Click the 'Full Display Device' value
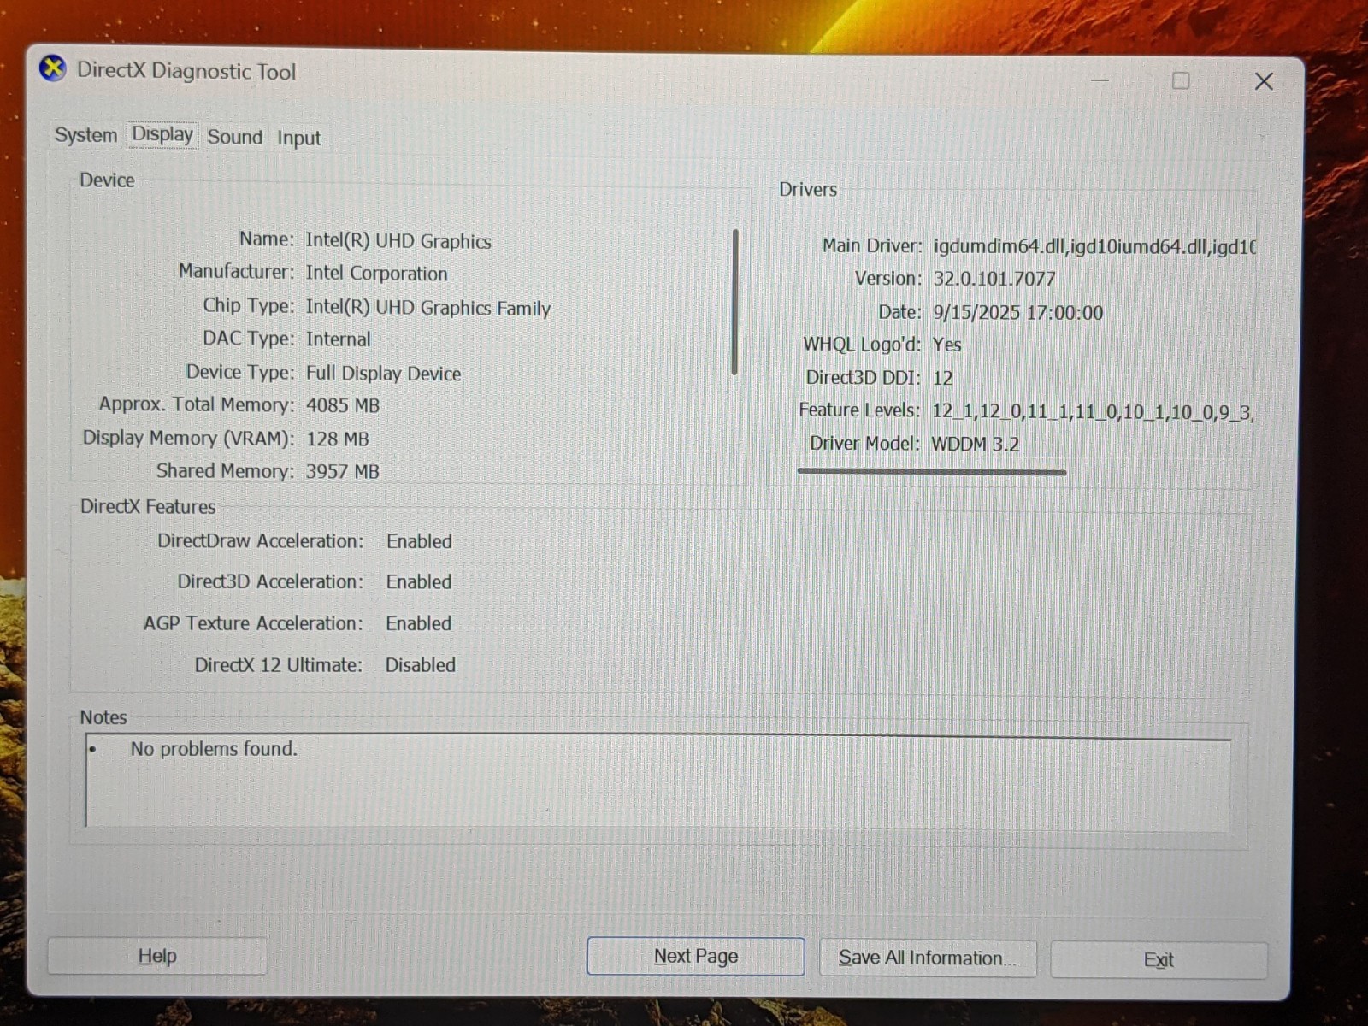Viewport: 1368px width, 1026px height. tap(383, 374)
